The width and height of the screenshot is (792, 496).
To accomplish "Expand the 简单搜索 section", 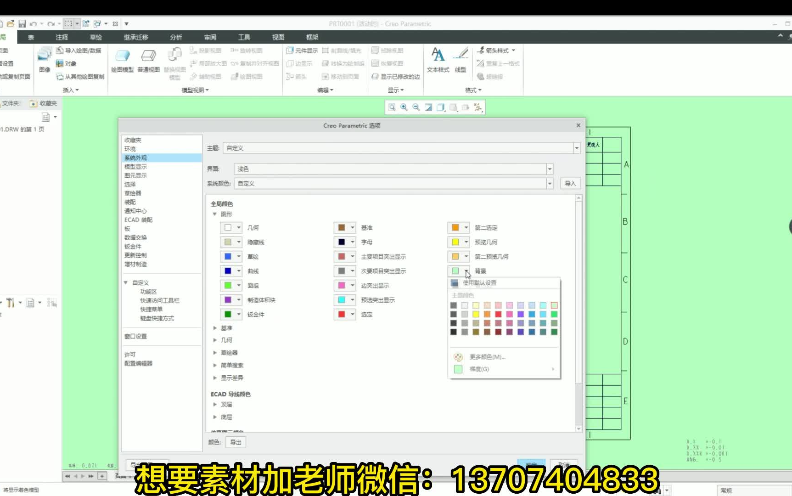I will (215, 365).
